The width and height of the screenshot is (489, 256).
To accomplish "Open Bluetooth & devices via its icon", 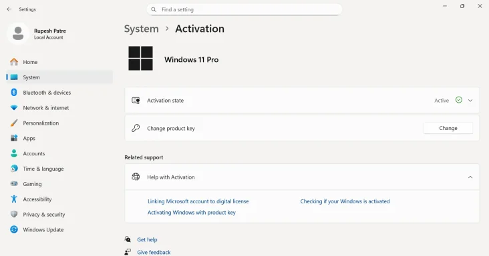I will 14,93.
